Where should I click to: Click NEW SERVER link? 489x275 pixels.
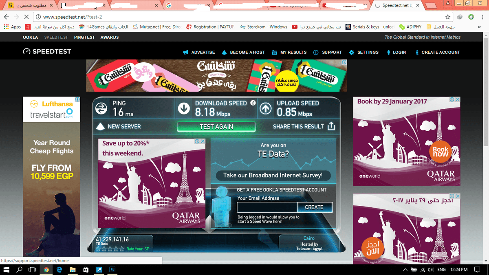click(x=124, y=127)
